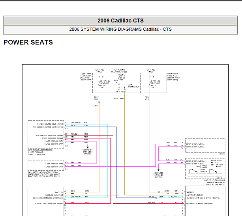
Task: Click connector label 'C3' under Dash Integration Module pins
Action: point(66,169)
